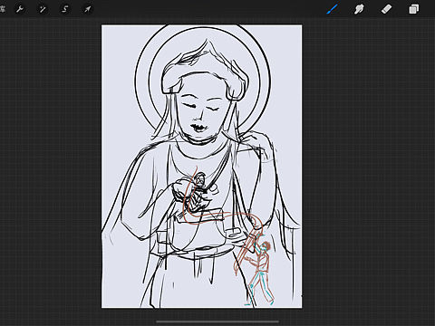The width and height of the screenshot is (435, 326).
Task: Activate the Transform arrow tool
Action: coord(87,9)
